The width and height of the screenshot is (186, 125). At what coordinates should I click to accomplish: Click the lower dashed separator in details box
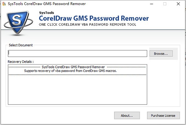coord(77,75)
